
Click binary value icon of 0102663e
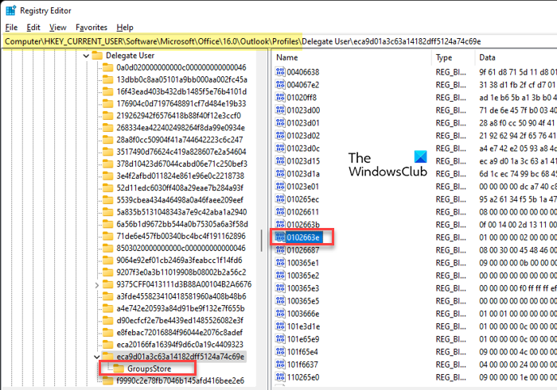[280, 237]
